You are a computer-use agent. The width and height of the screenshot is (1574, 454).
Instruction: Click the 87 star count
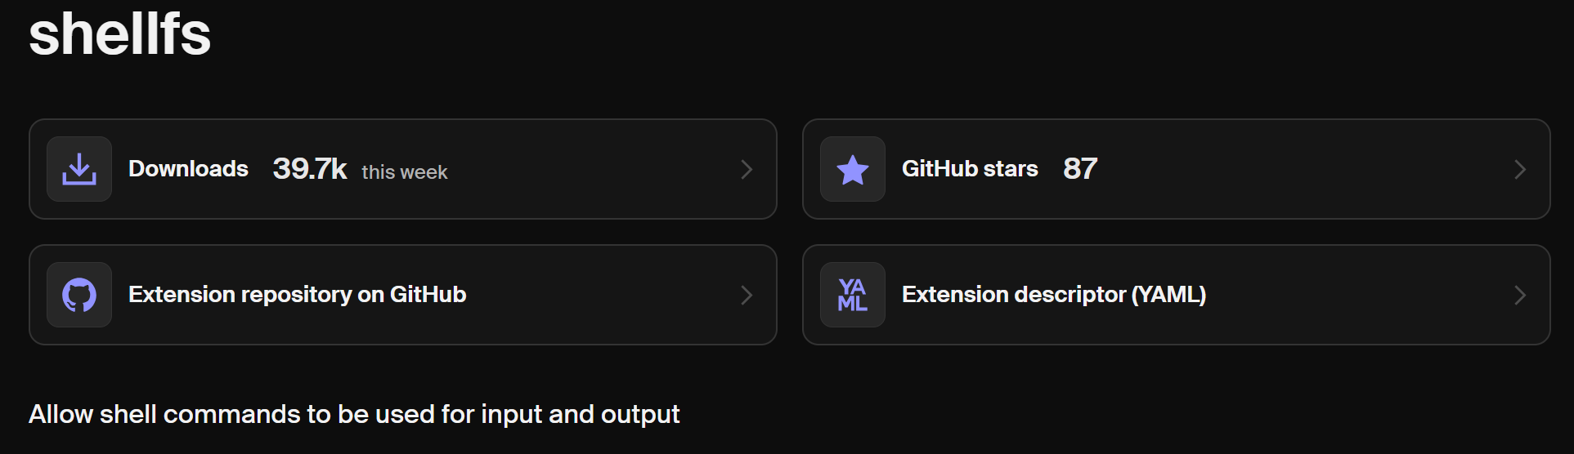coord(1080,169)
